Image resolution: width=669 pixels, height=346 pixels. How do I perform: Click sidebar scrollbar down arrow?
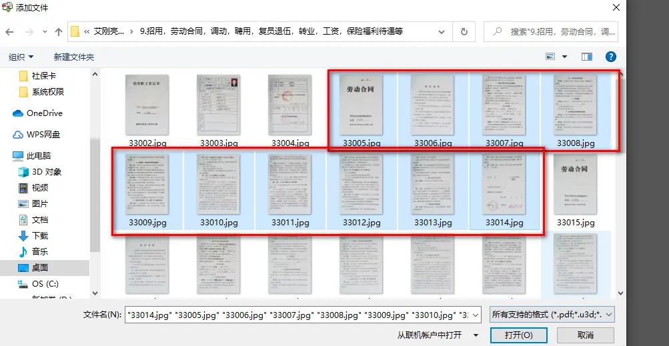click(95, 293)
